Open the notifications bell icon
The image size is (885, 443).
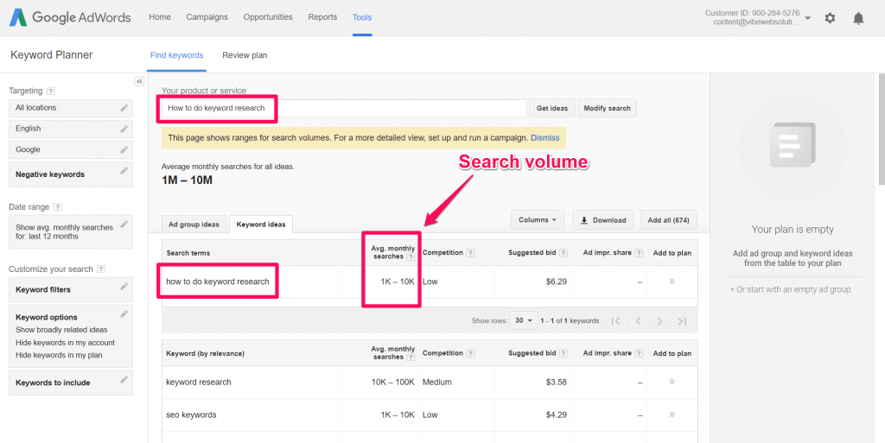click(x=858, y=18)
